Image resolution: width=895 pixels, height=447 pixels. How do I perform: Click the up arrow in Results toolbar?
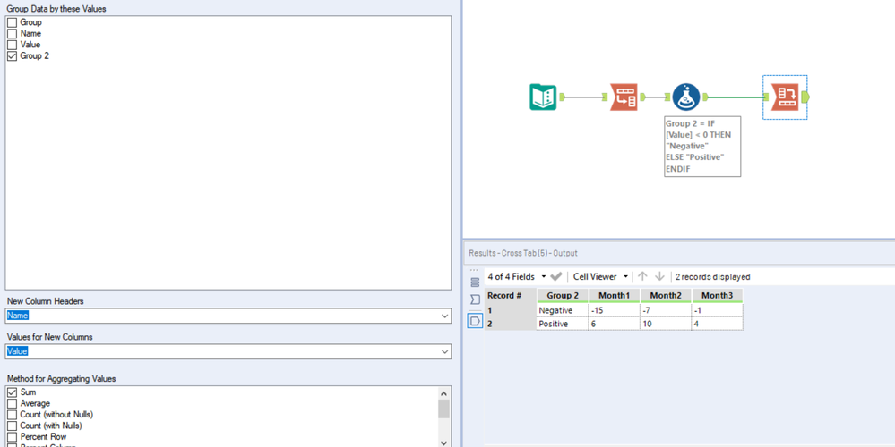point(642,277)
